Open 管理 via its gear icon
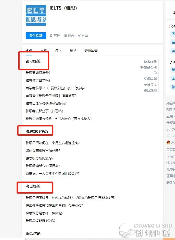The width and height of the screenshot is (175, 240). coord(51,36)
